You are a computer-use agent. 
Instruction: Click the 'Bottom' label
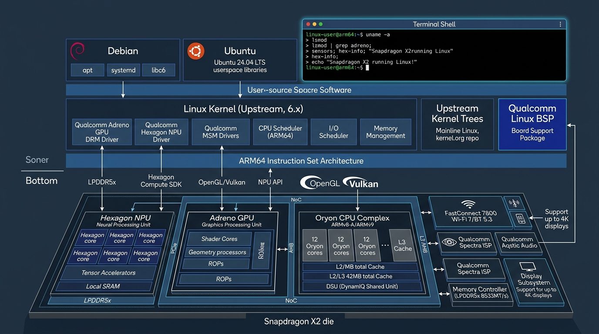pyautogui.click(x=41, y=180)
